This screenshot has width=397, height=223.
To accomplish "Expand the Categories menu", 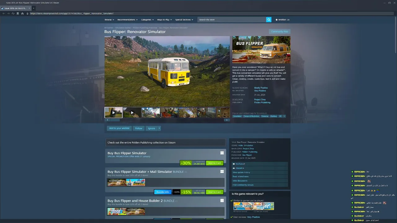I will (x=147, y=20).
